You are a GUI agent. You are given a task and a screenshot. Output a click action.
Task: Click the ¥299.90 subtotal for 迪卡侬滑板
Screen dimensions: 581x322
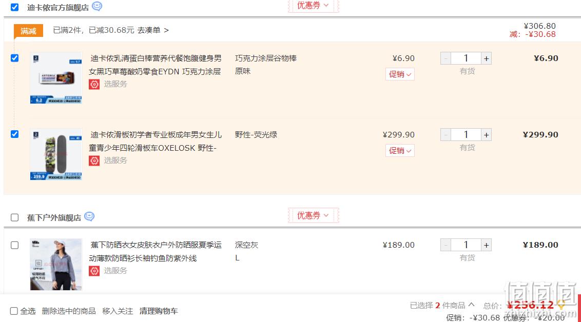[540, 135]
